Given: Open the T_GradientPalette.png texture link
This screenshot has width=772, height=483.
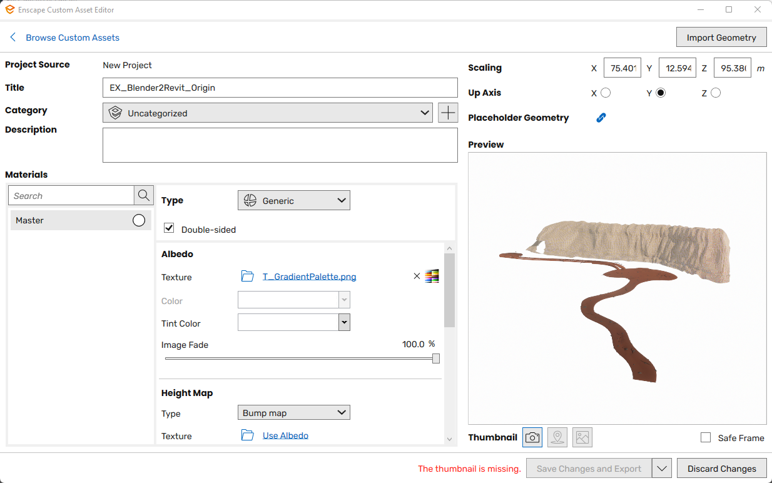Looking at the screenshot, I should tap(309, 276).
